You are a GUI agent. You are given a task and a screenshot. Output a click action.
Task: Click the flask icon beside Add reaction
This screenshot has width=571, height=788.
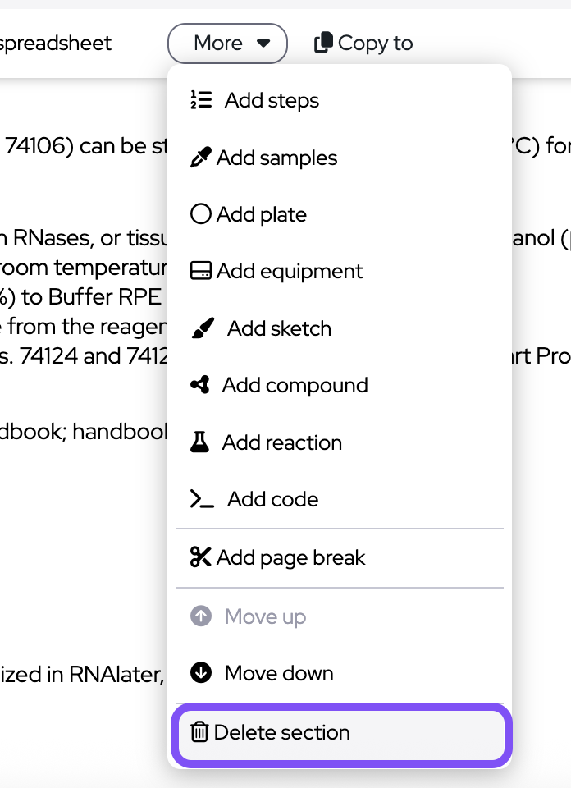click(200, 442)
